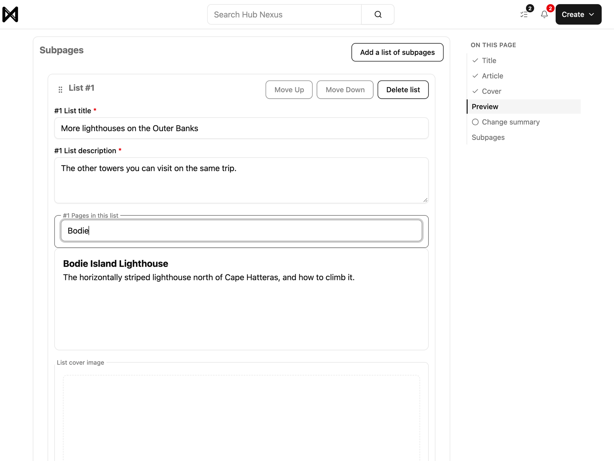Viewport: 614px width, 461px height.
Task: Delete list #1
Action: click(x=403, y=90)
